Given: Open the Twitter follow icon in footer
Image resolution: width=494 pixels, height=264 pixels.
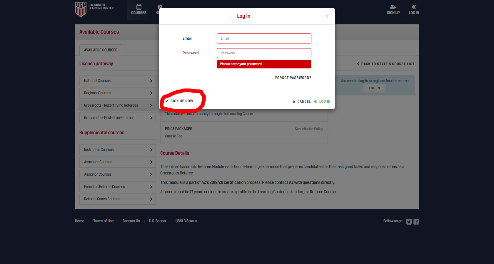Looking at the screenshot, I should [x=409, y=222].
